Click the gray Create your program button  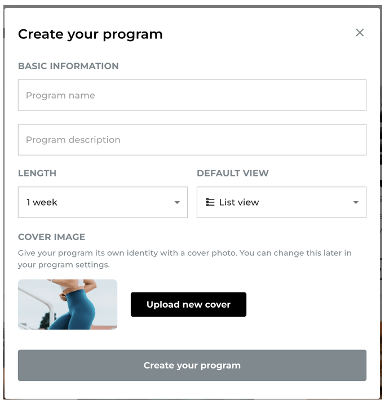pos(192,365)
